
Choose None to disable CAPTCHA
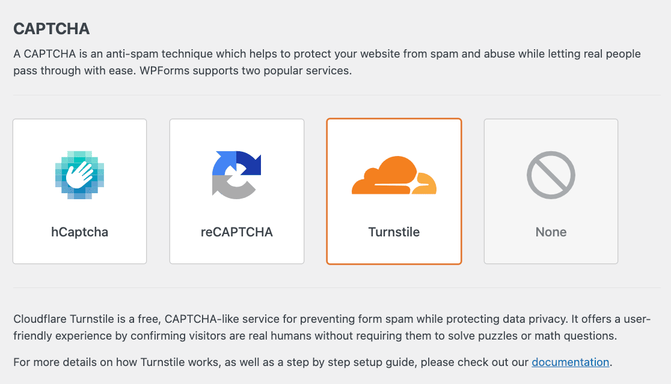pos(551,191)
